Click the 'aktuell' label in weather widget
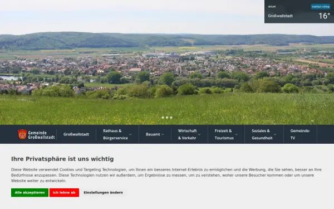 pos(272,7)
